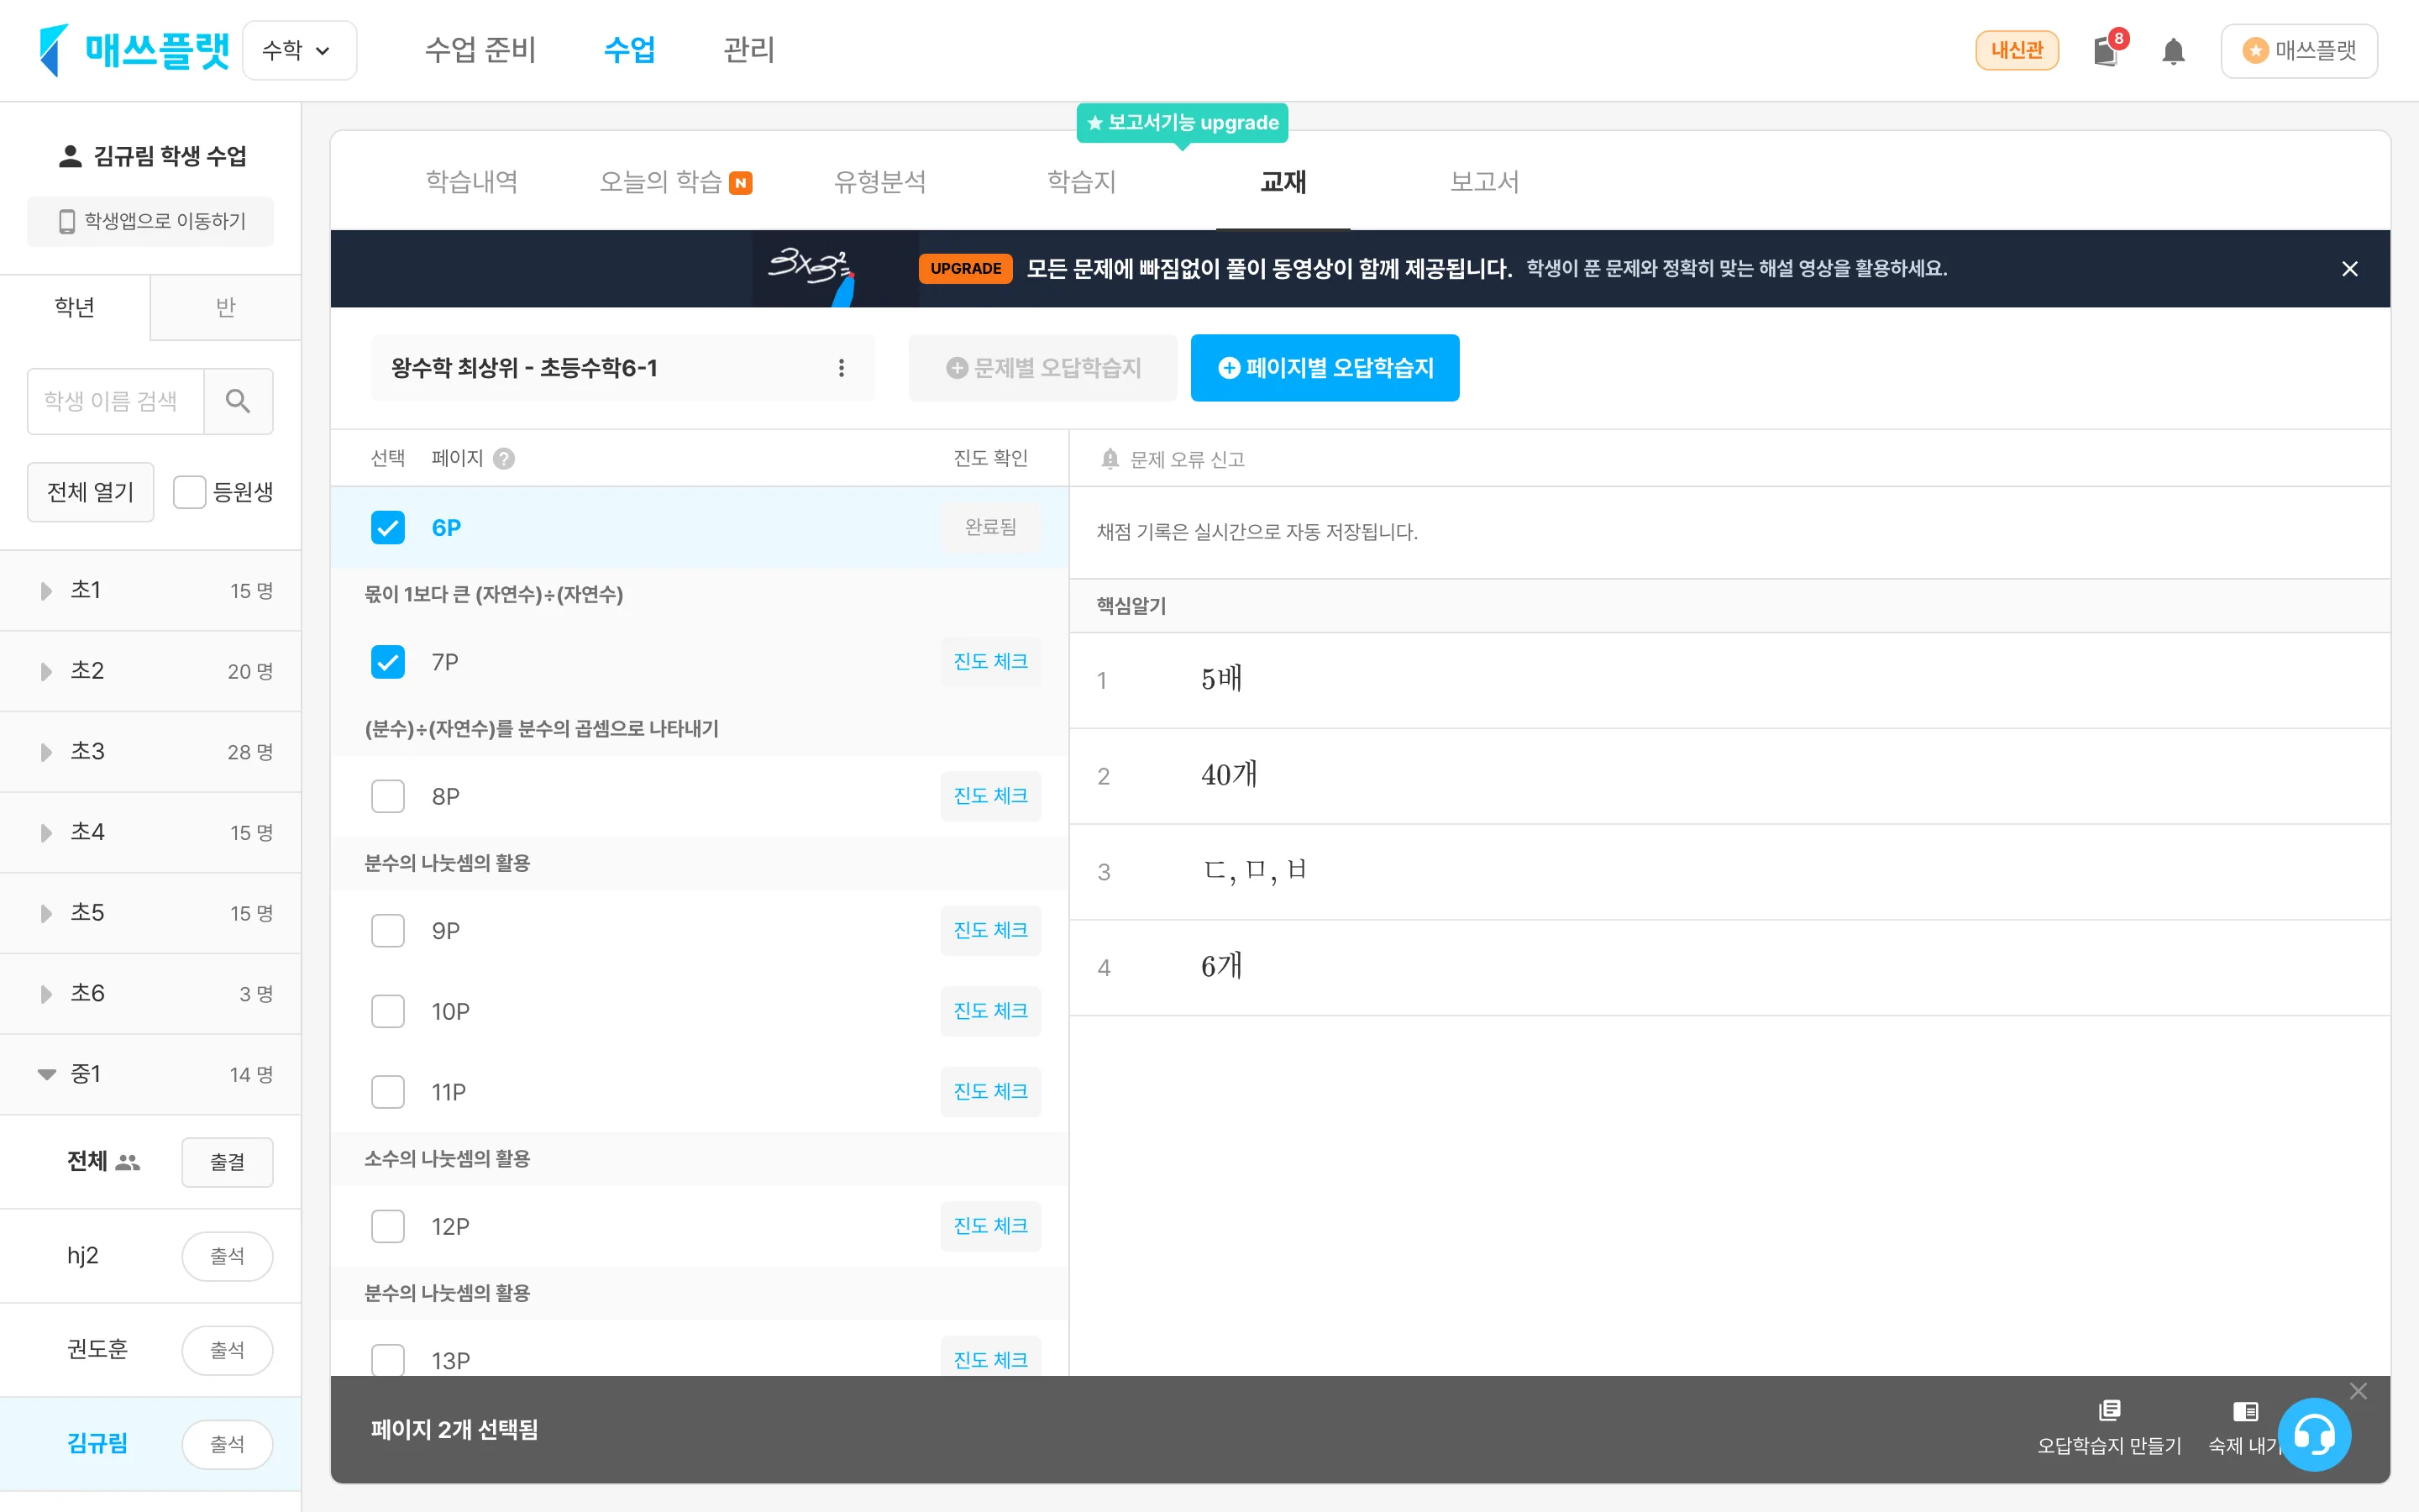Viewport: 2419px width, 1512px height.
Task: Open the 왕수학 최상위 textbook selector
Action: tap(622, 368)
